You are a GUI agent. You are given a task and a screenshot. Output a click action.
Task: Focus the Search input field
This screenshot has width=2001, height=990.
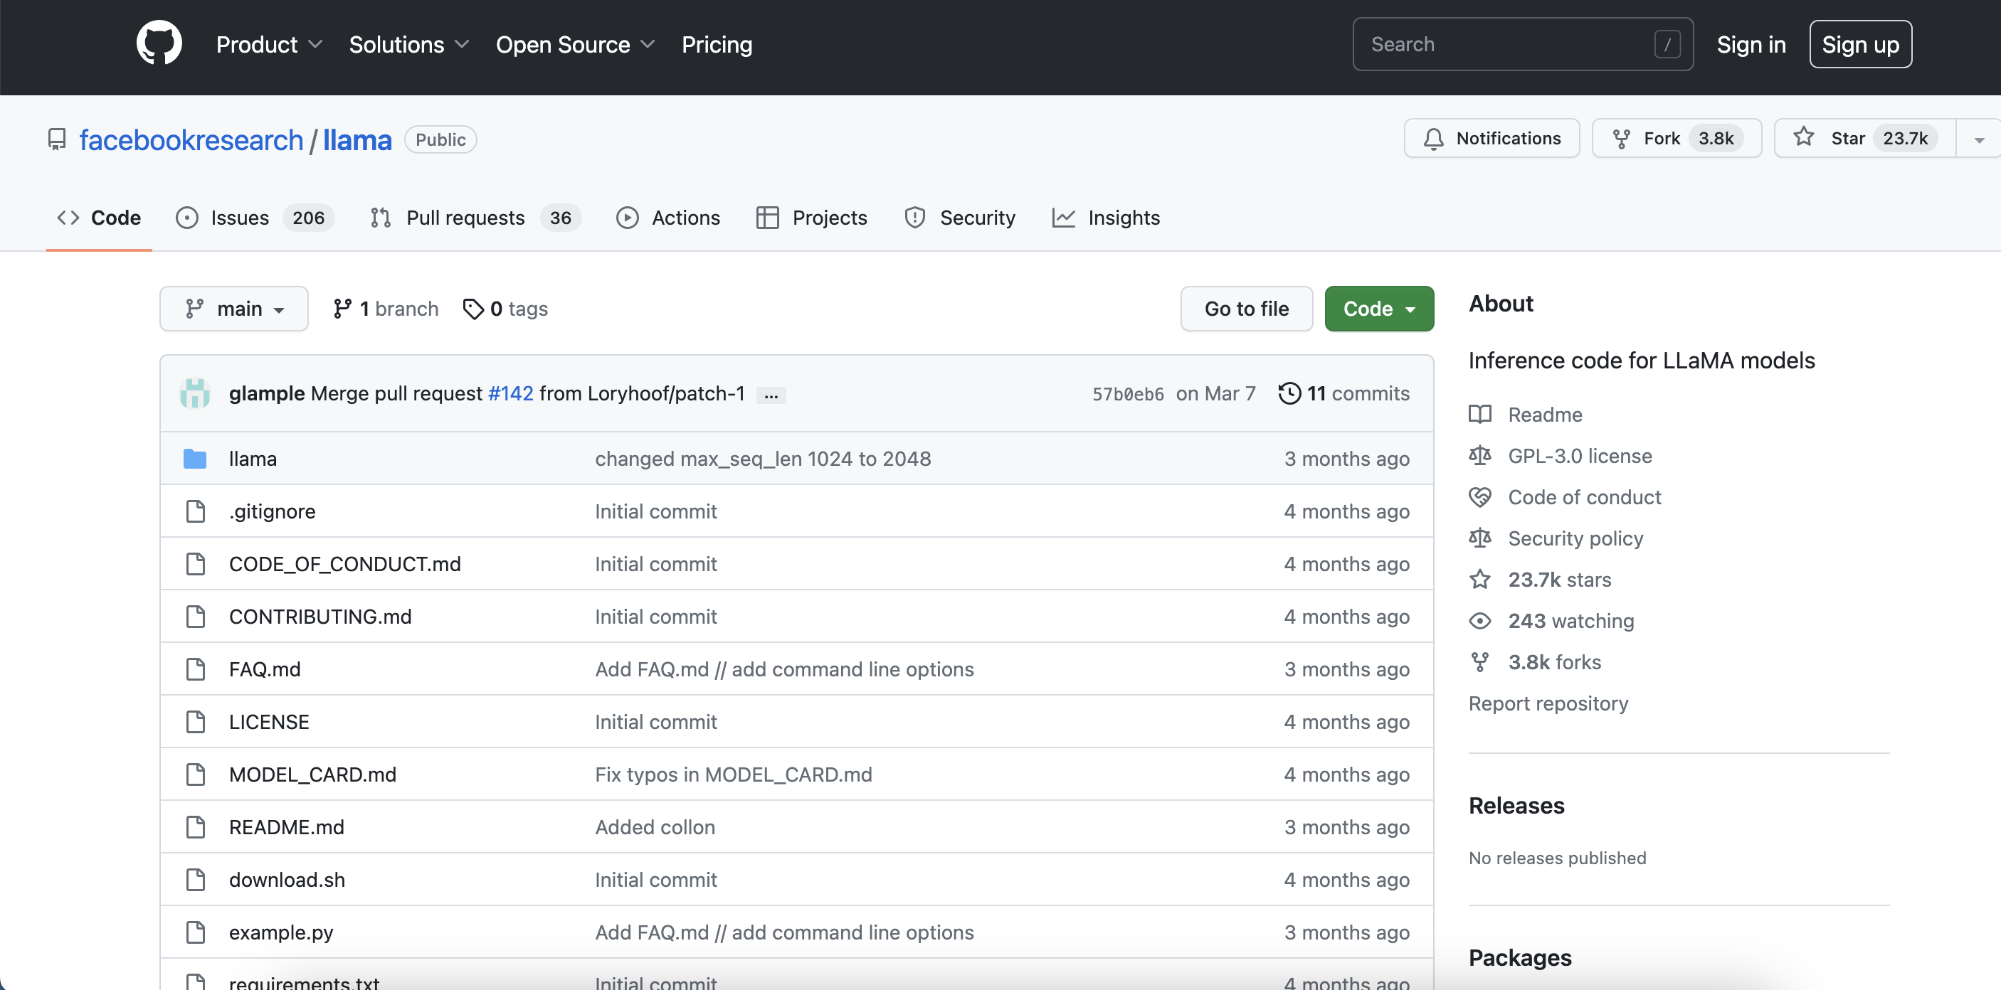pyautogui.click(x=1523, y=44)
